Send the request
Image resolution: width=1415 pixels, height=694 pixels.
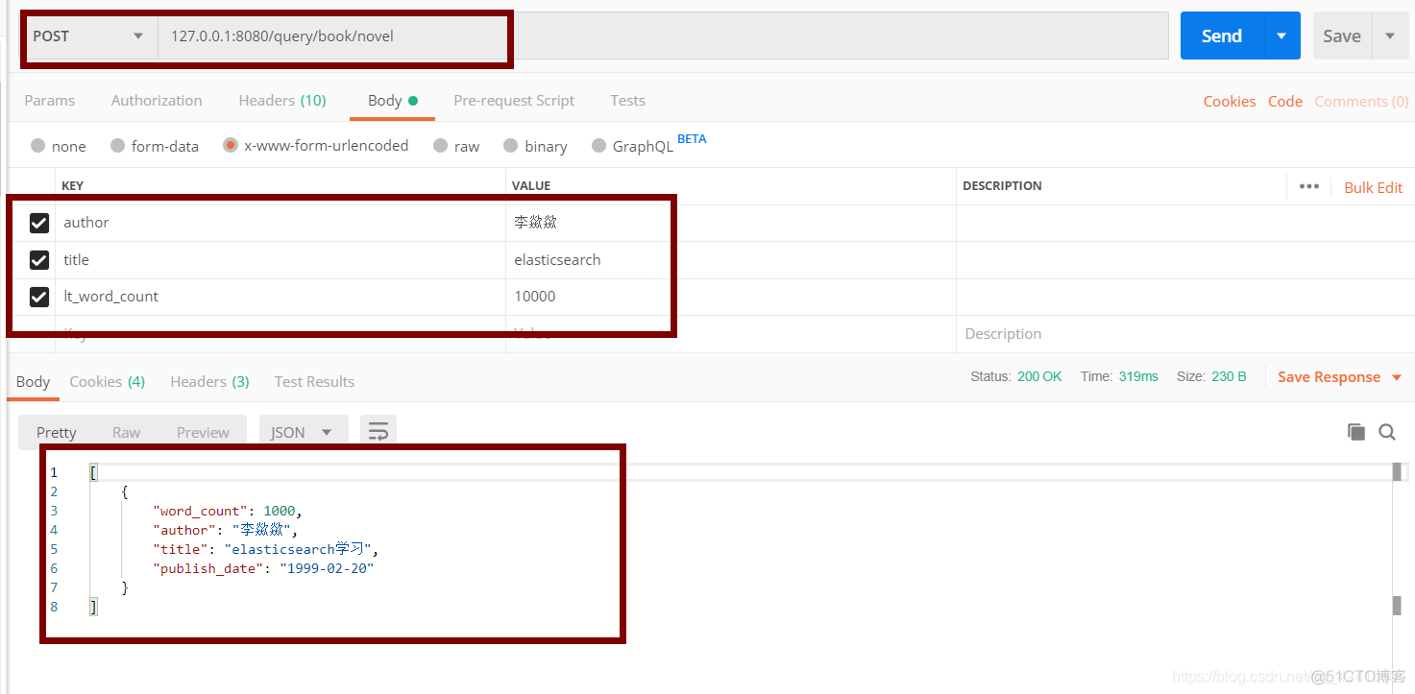1222,36
